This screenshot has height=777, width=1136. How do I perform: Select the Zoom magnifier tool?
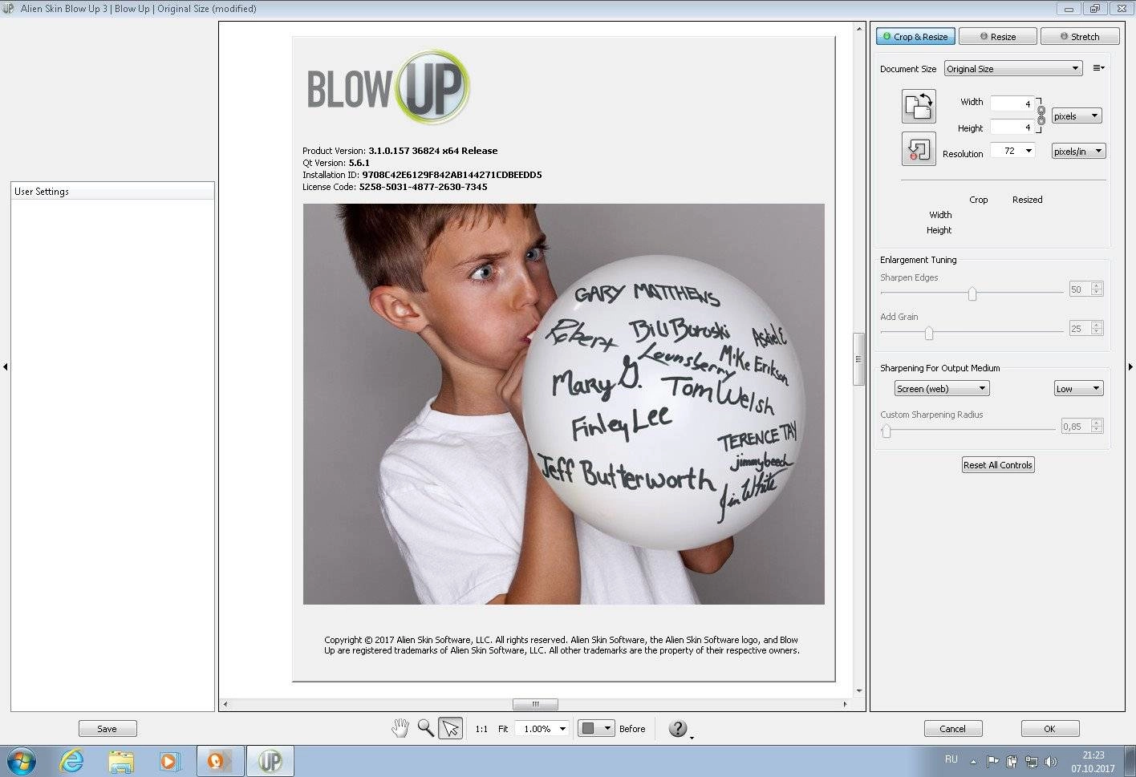click(x=426, y=728)
